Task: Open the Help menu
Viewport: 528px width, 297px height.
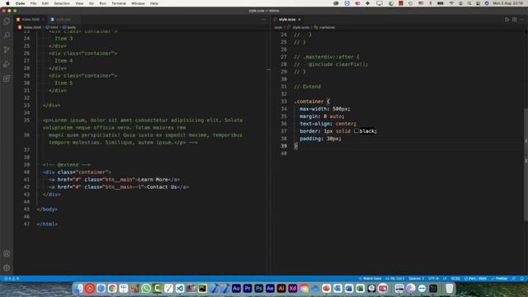Action: click(154, 3)
